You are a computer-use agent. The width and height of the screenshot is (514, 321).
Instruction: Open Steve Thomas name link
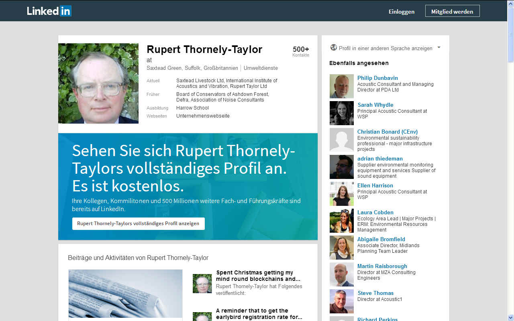[x=375, y=293]
